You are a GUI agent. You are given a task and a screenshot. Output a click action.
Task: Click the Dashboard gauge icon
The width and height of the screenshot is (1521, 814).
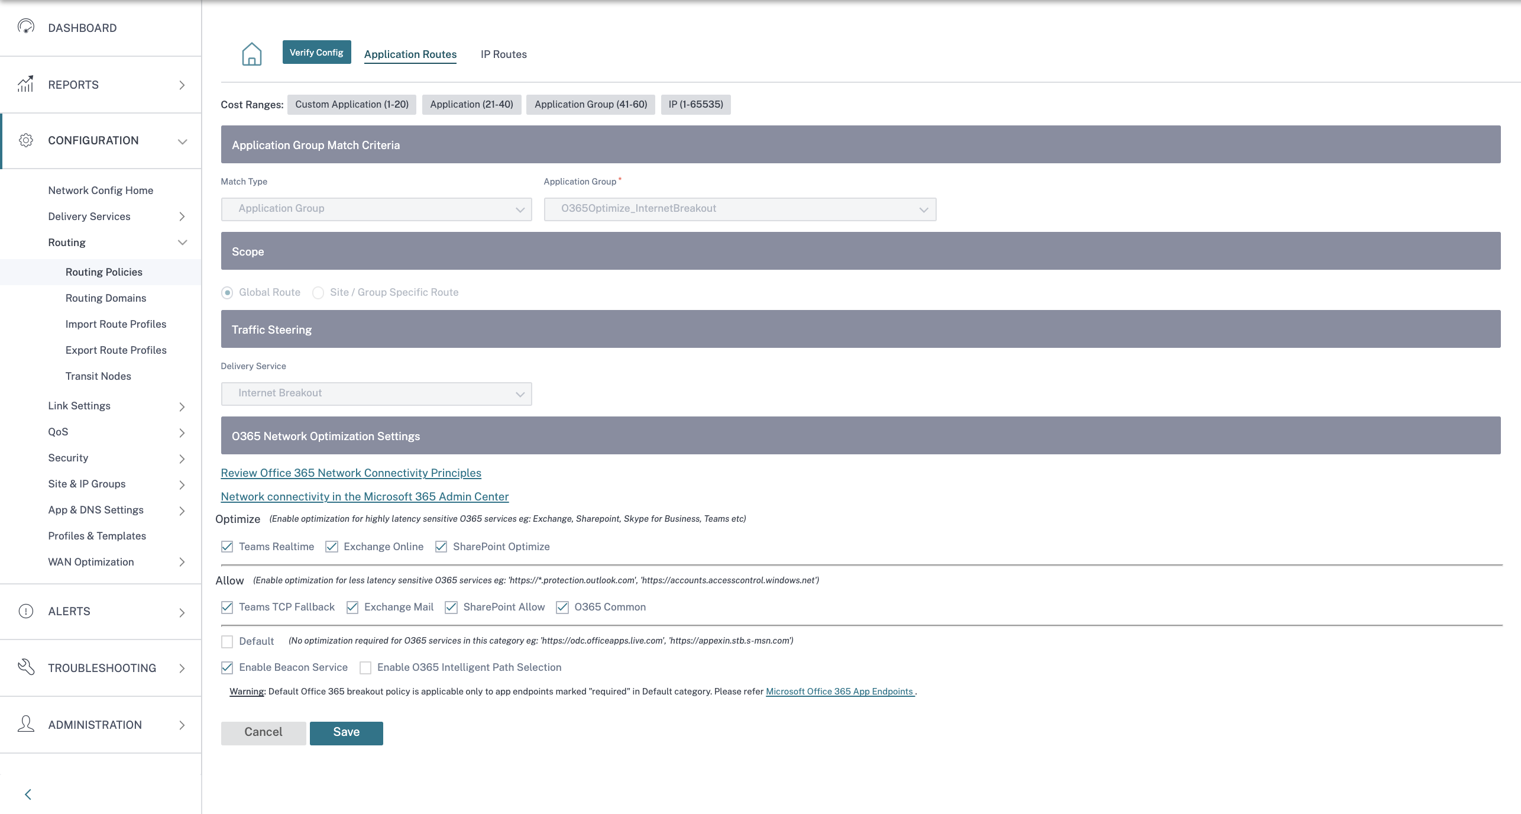(26, 27)
